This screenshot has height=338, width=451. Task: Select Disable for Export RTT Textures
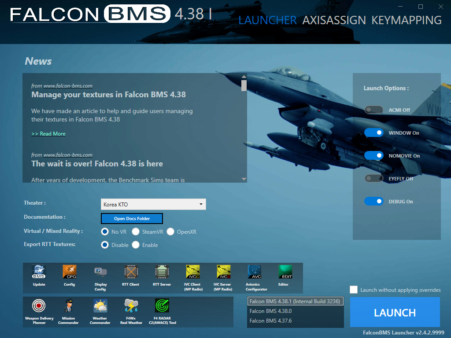tap(105, 245)
